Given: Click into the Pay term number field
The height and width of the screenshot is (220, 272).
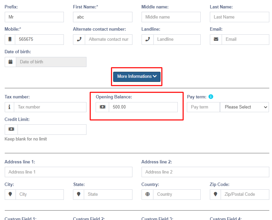Looking at the screenshot, I should pyautogui.click(x=203, y=107).
